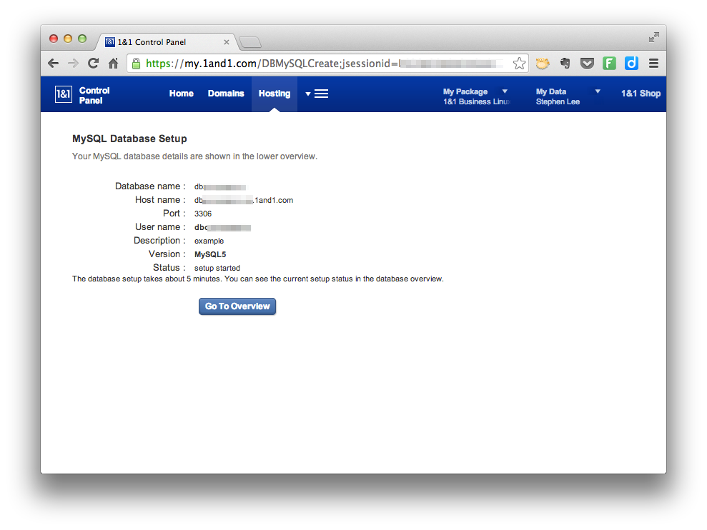This screenshot has height=530, width=707.
Task: Expand the more-menu list dropdown
Action: pos(317,94)
